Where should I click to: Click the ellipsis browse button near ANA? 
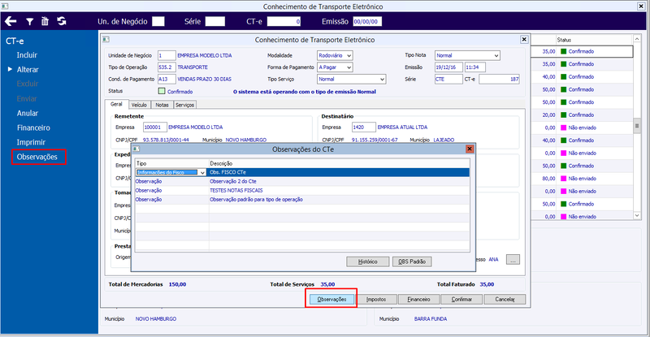click(513, 260)
